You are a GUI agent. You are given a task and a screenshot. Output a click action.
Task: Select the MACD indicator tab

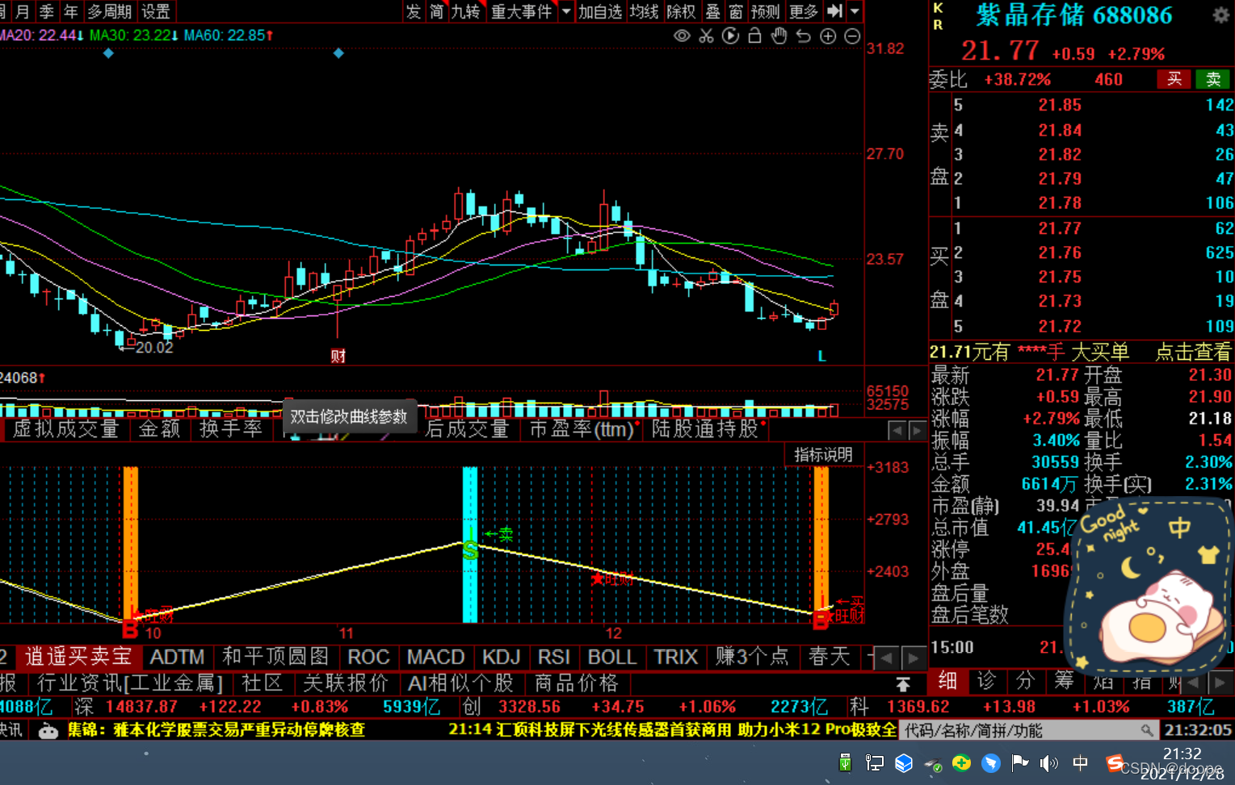[x=435, y=657]
